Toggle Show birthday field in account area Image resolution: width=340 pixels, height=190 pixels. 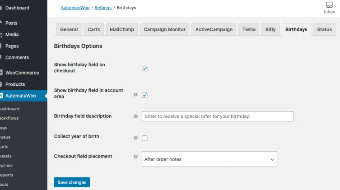point(145,95)
